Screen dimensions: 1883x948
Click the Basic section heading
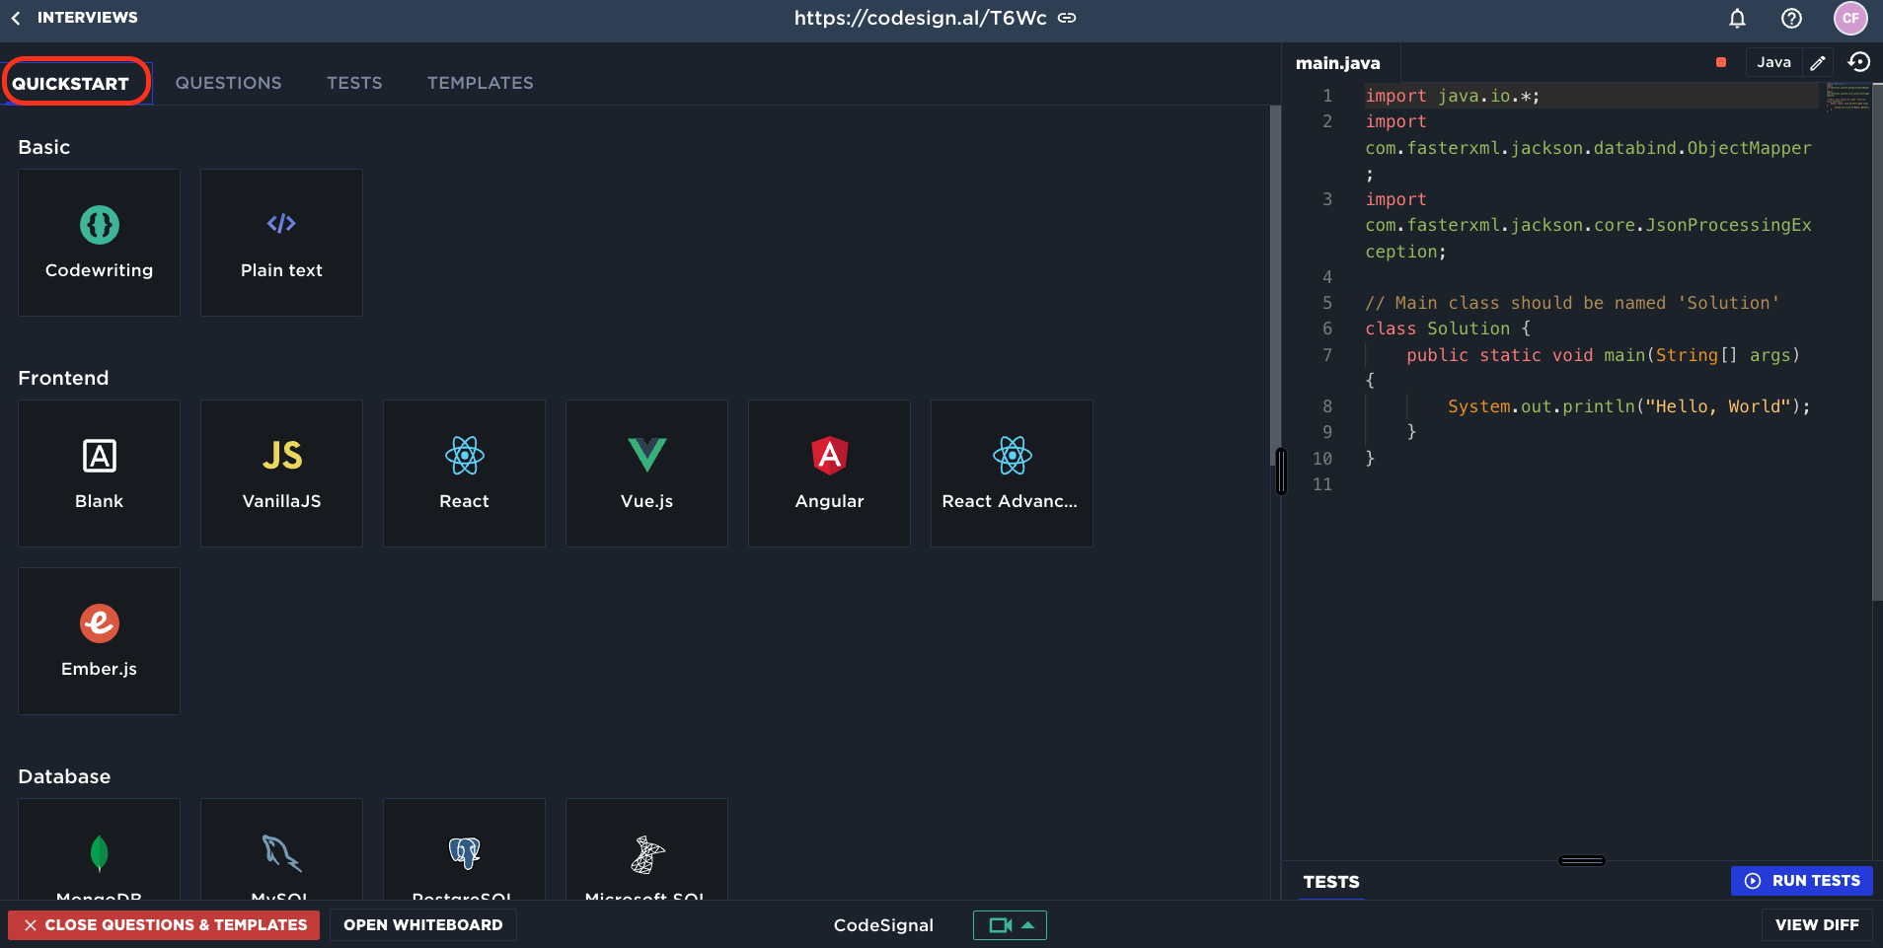click(x=44, y=147)
